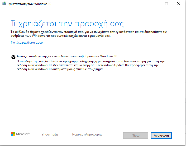Close the Windows 10 setup window
This screenshot has width=186, height=146.
coord(179,4)
